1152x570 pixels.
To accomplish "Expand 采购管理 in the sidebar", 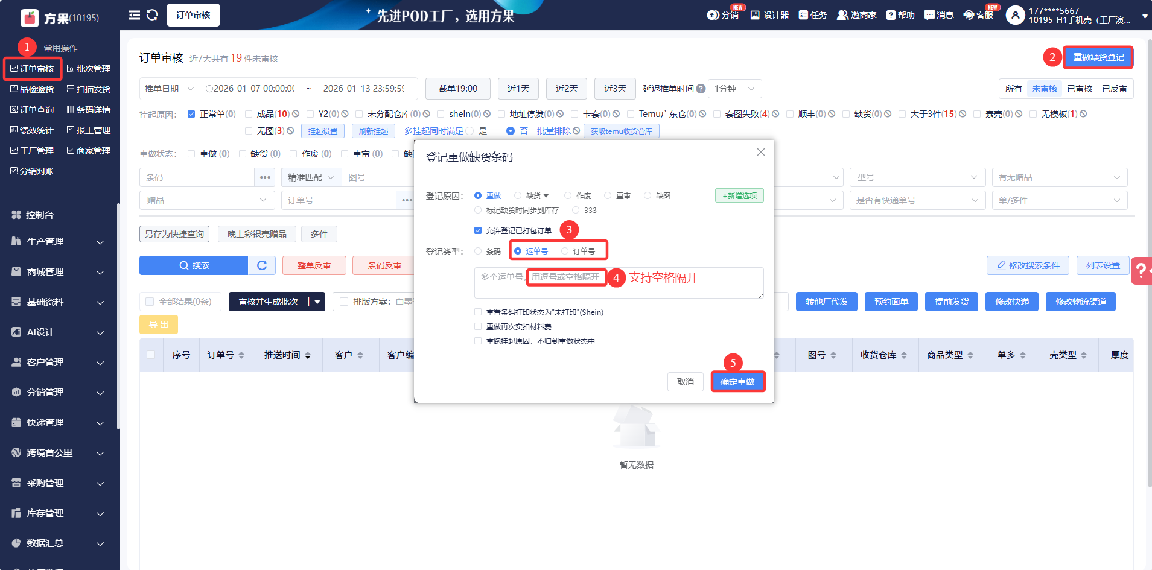I will click(x=59, y=483).
